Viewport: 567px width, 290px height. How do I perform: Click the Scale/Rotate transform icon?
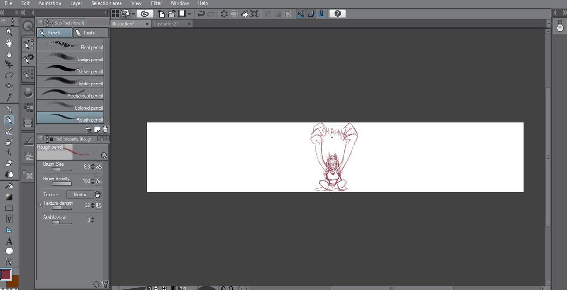pyautogui.click(x=255, y=14)
